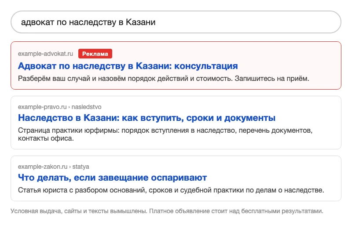The height and width of the screenshot is (225, 352).
Task: Open the result Что делать, если завещание оспаривают
Action: click(x=112, y=178)
